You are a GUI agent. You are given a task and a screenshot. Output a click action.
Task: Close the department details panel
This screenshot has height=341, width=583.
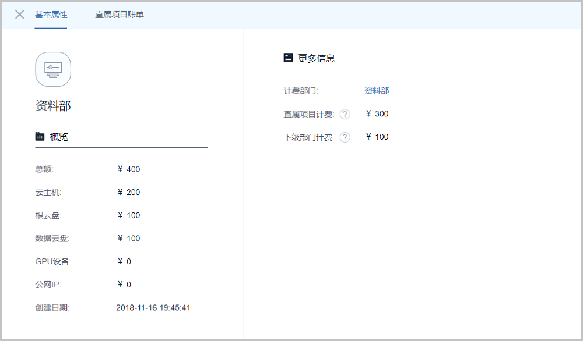pos(20,15)
